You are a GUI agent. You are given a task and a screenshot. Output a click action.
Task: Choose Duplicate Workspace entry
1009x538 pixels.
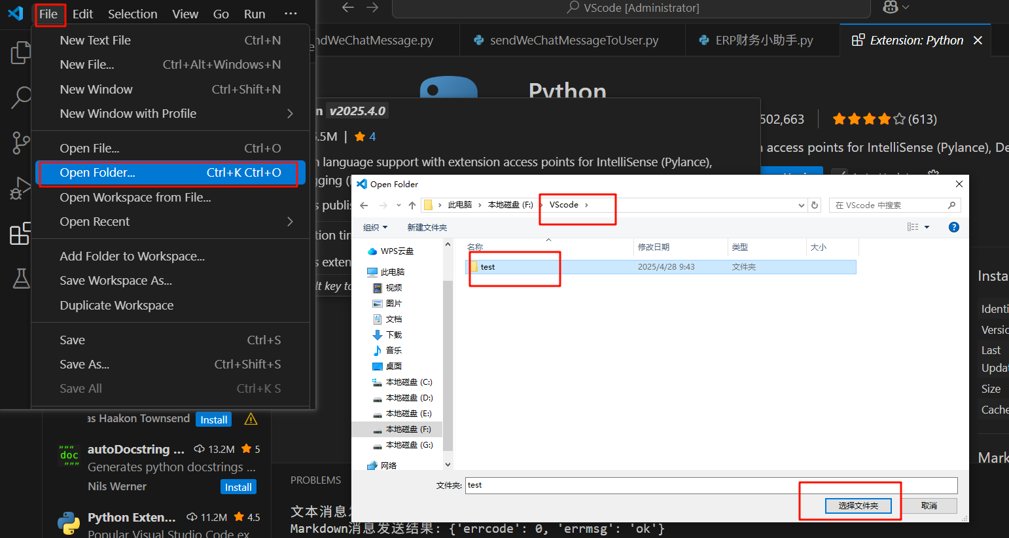[170, 306]
